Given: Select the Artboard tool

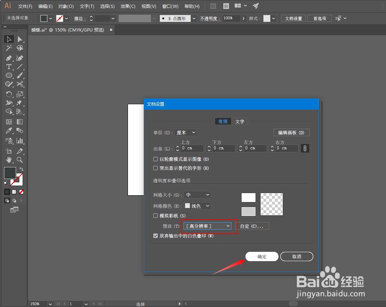Looking at the screenshot, I should 9,151.
